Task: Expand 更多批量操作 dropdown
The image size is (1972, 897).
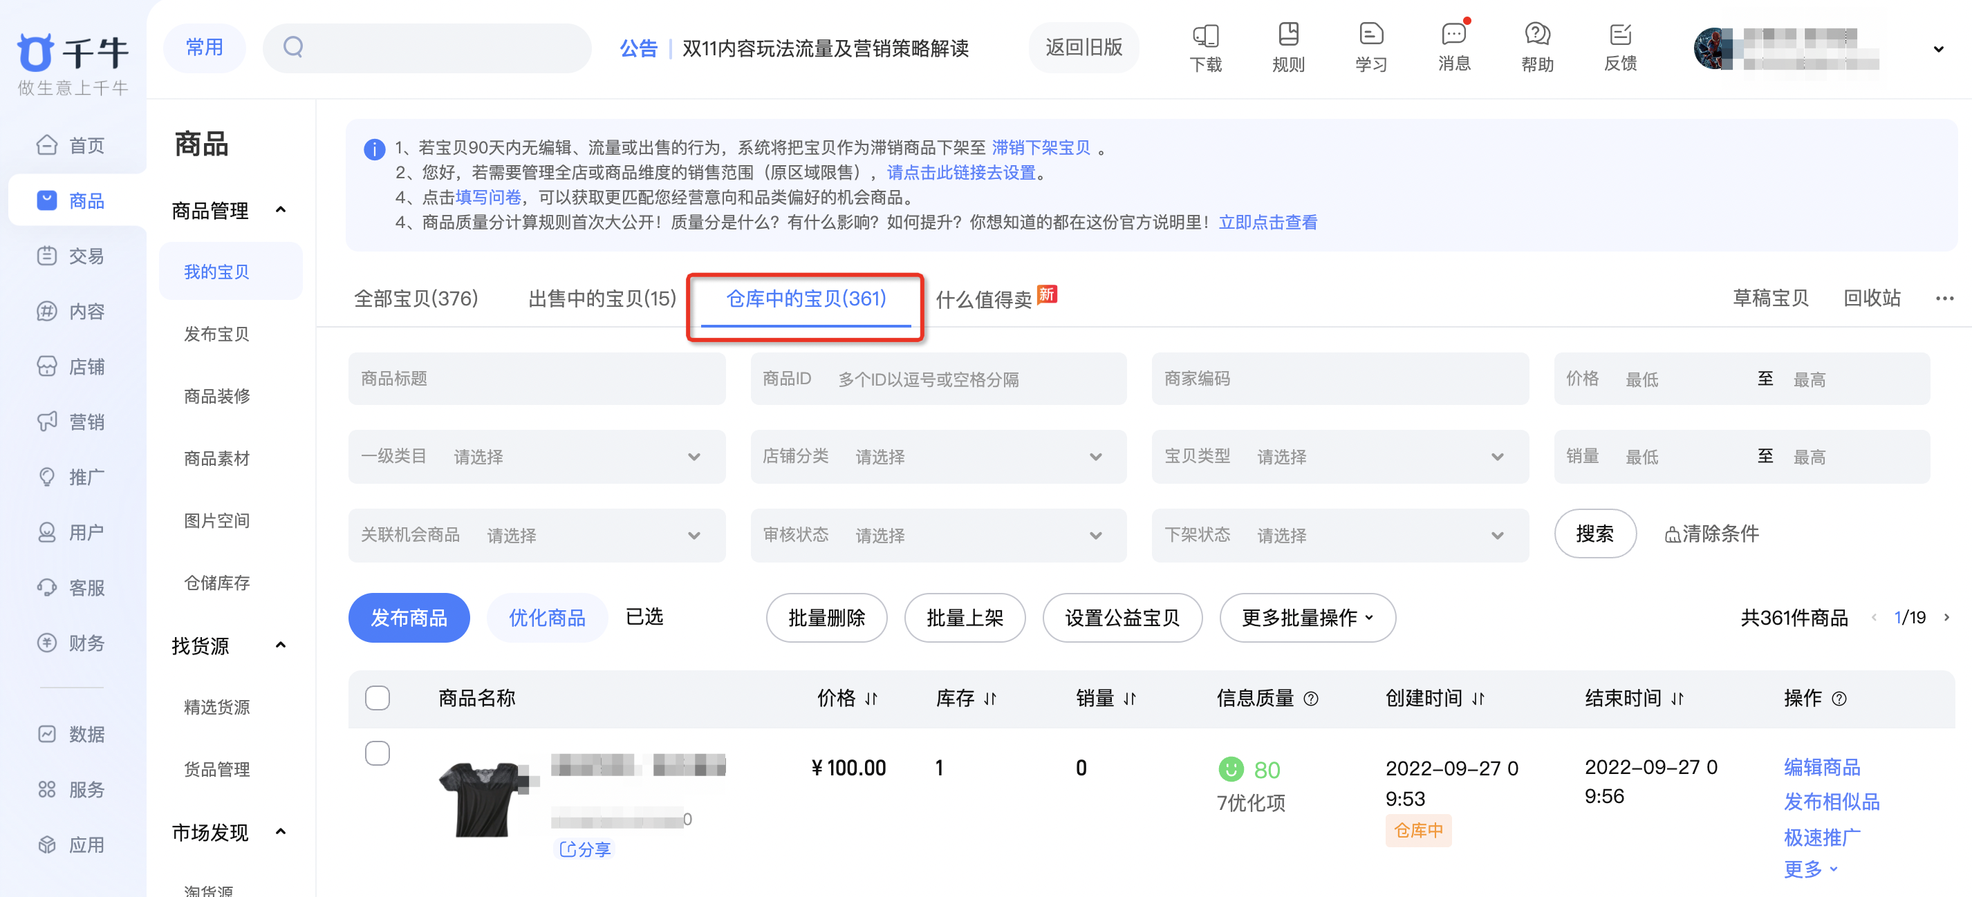Action: [1308, 618]
